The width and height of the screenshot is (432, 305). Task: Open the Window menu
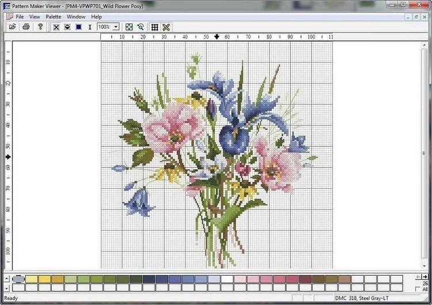(x=76, y=17)
